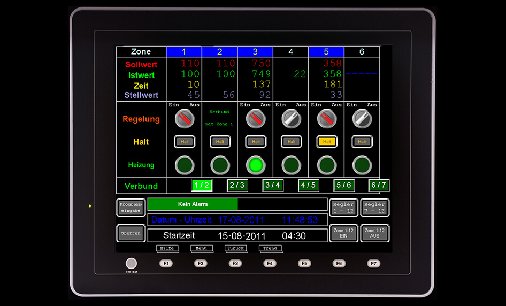Click the Zone 3 Heizung indicator lamp
Viewport: 506px width, 306px height.
coord(256,165)
